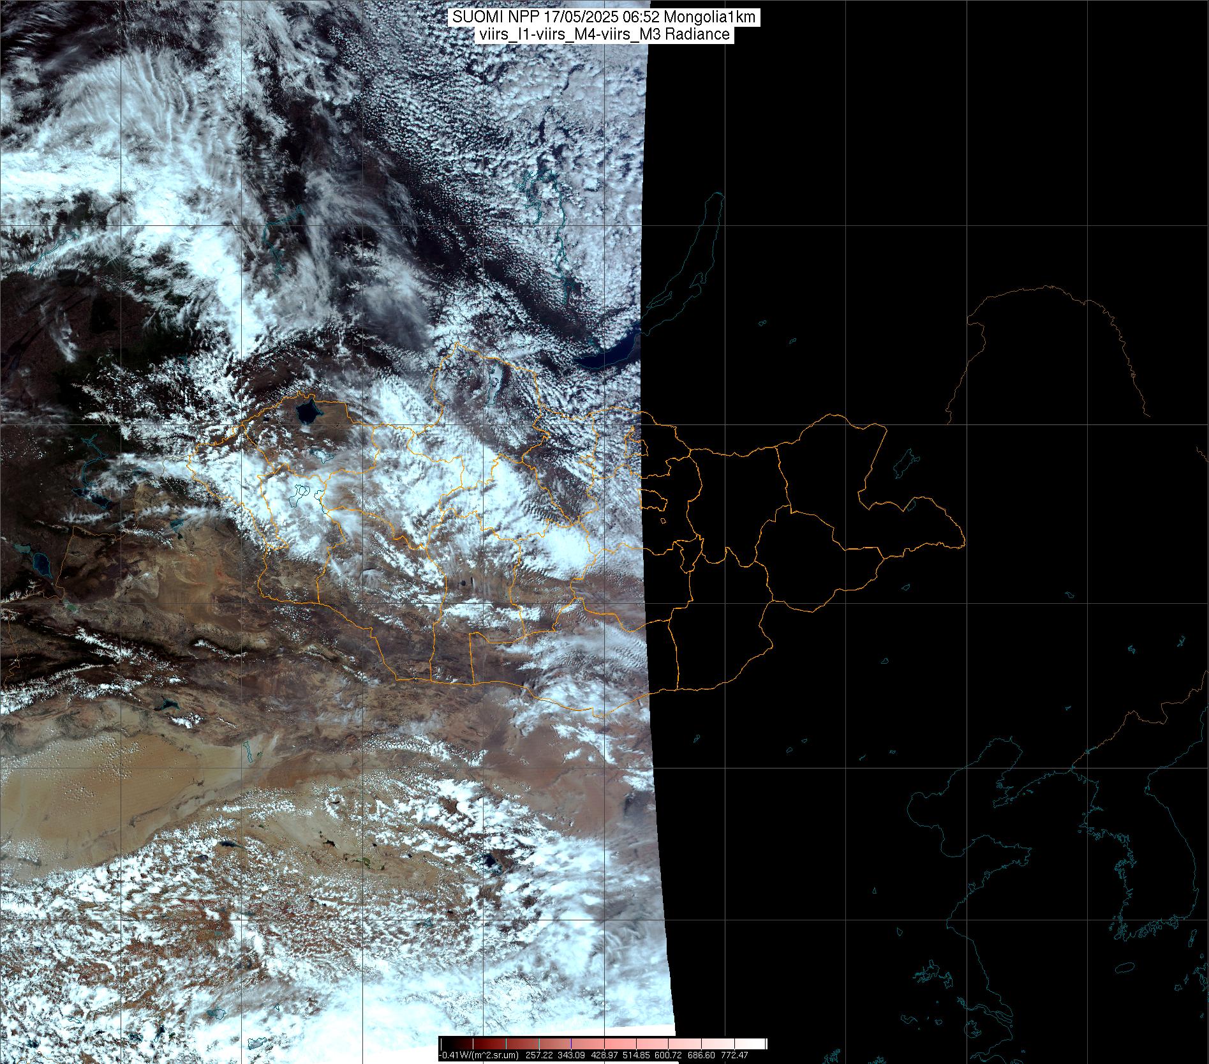Click the '428.97' scale value
The image size is (1209, 1064).
click(x=604, y=1056)
